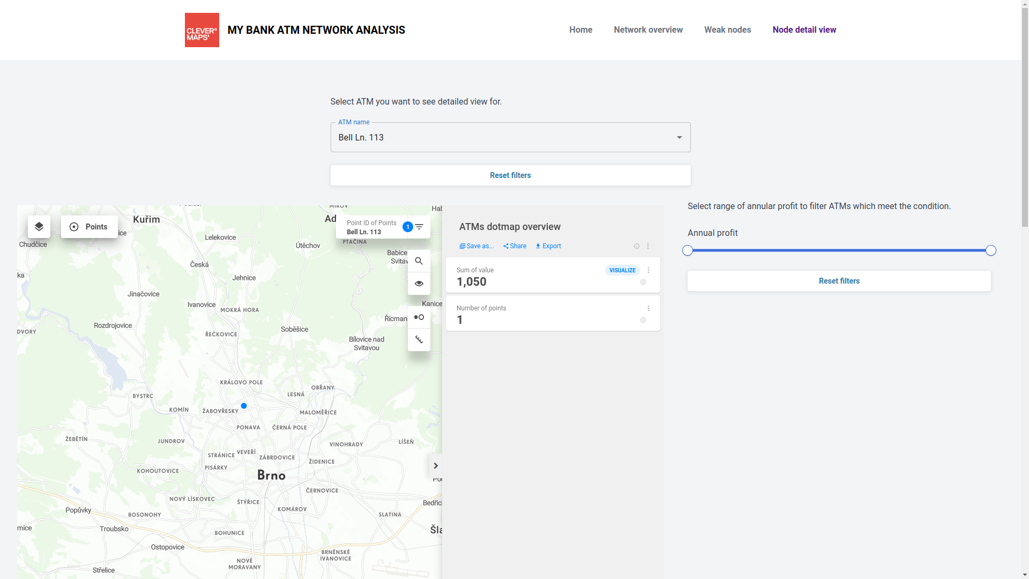Click Reset filters below ATM name

510,175
